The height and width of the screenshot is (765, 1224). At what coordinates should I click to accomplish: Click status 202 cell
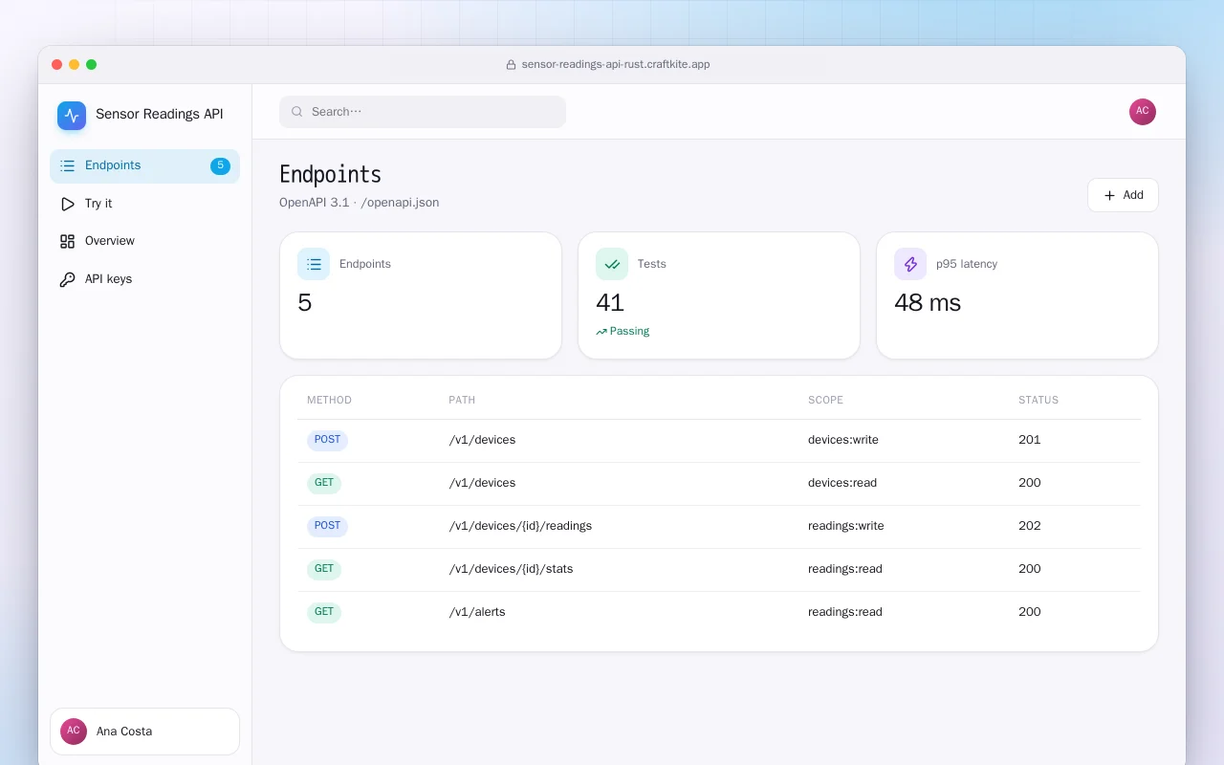tap(1029, 526)
